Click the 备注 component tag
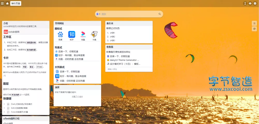Viewport: 259px width, 124px height. click(x=31, y=67)
